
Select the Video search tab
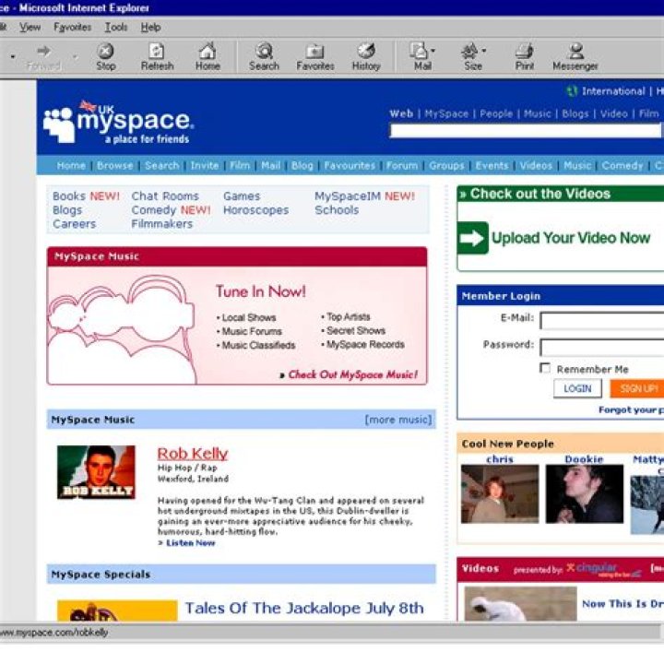click(x=613, y=113)
